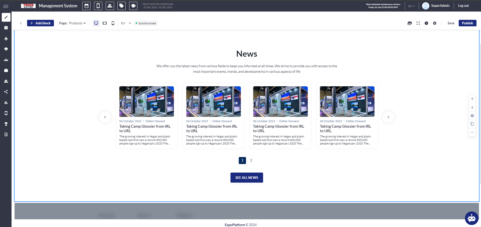Click the Truck Nation logo
The width and height of the screenshot is (481, 227).
[x=28, y=6]
